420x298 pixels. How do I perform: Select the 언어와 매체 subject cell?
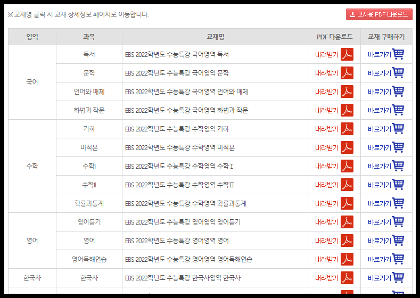point(89,92)
